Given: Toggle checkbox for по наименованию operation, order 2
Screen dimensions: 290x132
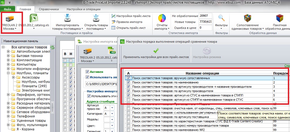Looking at the screenshot, I should [x=129, y=82].
